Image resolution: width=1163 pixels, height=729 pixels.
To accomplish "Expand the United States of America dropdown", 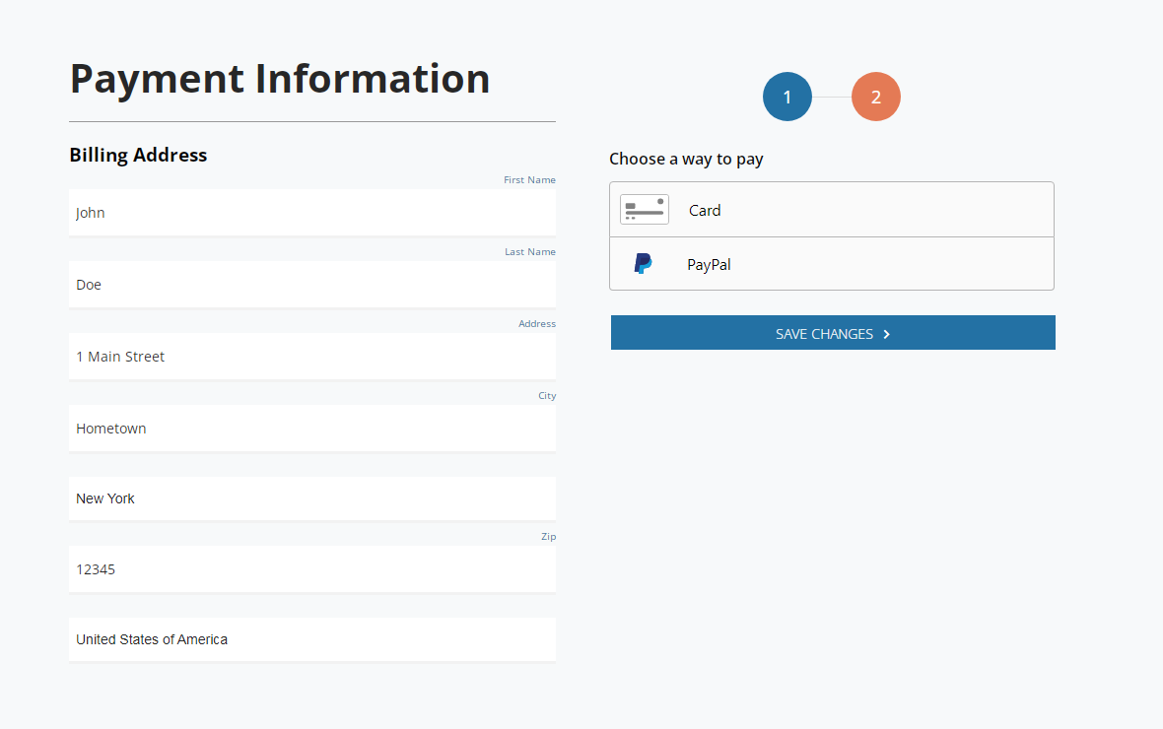I will (311, 639).
